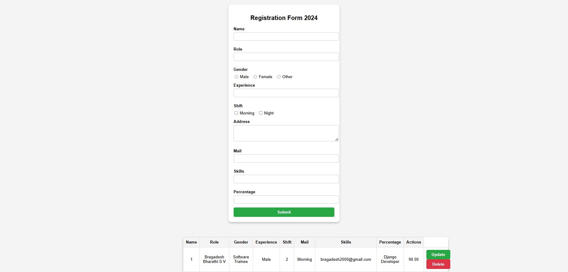Viewport: 568px width, 272px height.
Task: Click the Registration Form 2024 heading
Action: (284, 18)
